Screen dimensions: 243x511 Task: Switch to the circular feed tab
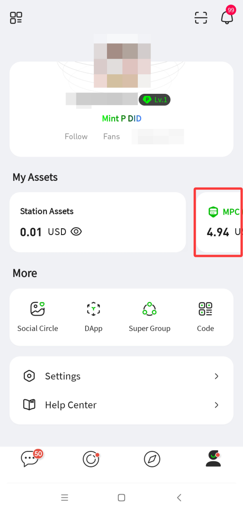(x=91, y=459)
